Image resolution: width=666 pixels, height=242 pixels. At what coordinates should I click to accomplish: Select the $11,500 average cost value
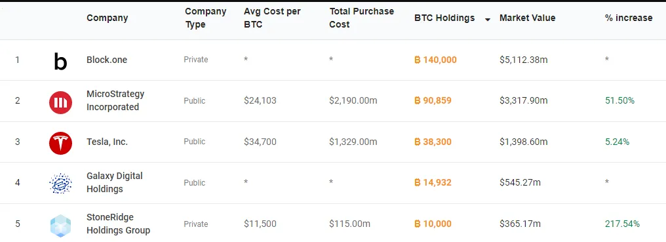point(260,224)
